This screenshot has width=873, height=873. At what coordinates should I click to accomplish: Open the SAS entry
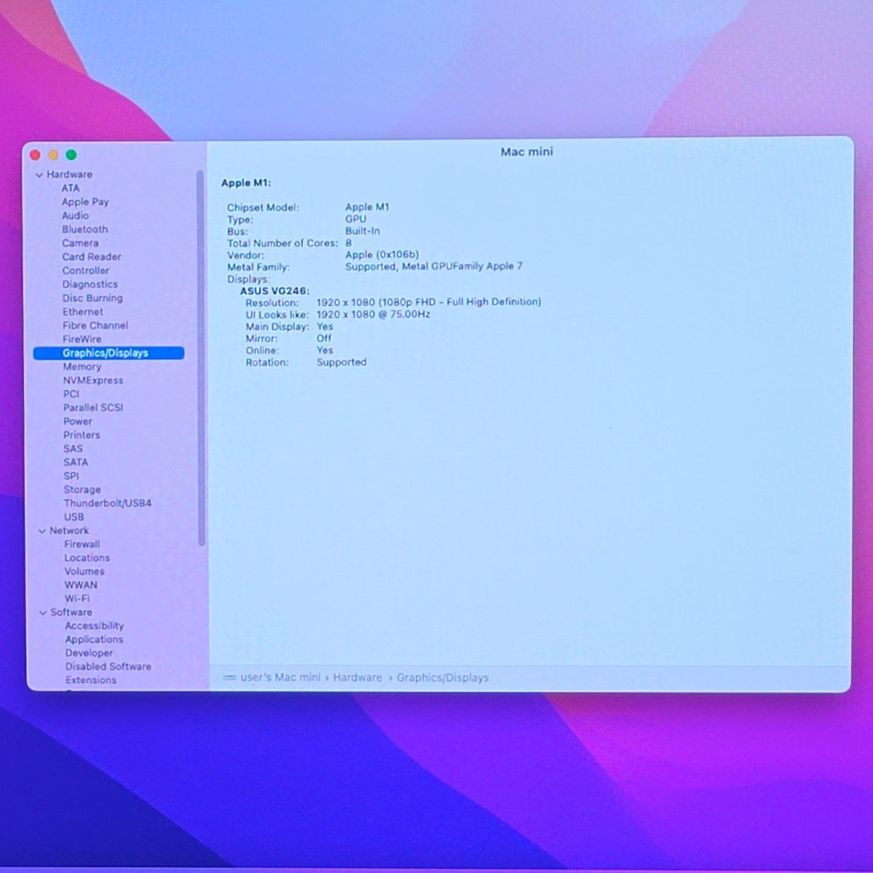[73, 449]
